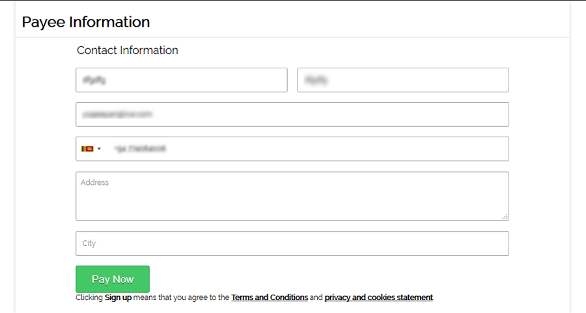Click the phone number input field

pos(306,149)
